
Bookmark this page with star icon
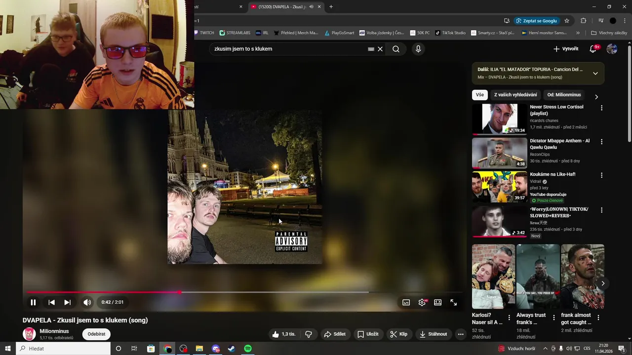click(567, 21)
